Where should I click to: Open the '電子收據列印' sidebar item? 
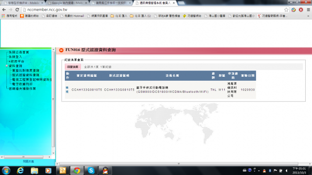tap(22, 84)
